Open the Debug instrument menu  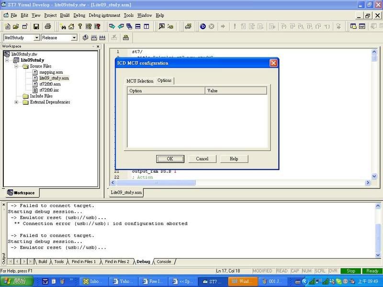tap(104, 15)
